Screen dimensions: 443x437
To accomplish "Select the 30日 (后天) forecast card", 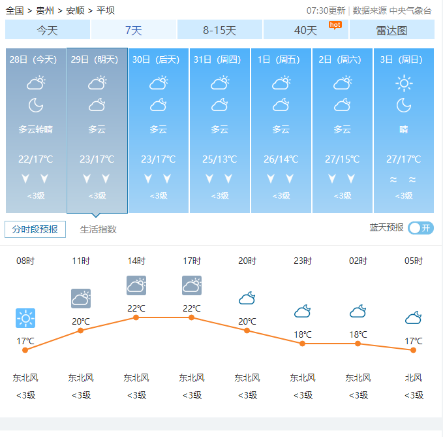I will point(159,131).
